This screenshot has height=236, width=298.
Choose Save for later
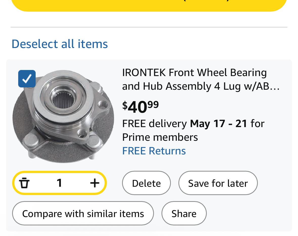tap(218, 183)
